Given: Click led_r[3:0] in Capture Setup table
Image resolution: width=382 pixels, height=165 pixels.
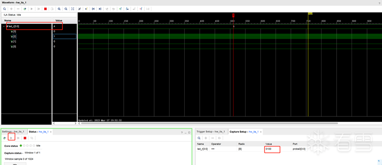Looking at the screenshot, I should coord(202,149).
